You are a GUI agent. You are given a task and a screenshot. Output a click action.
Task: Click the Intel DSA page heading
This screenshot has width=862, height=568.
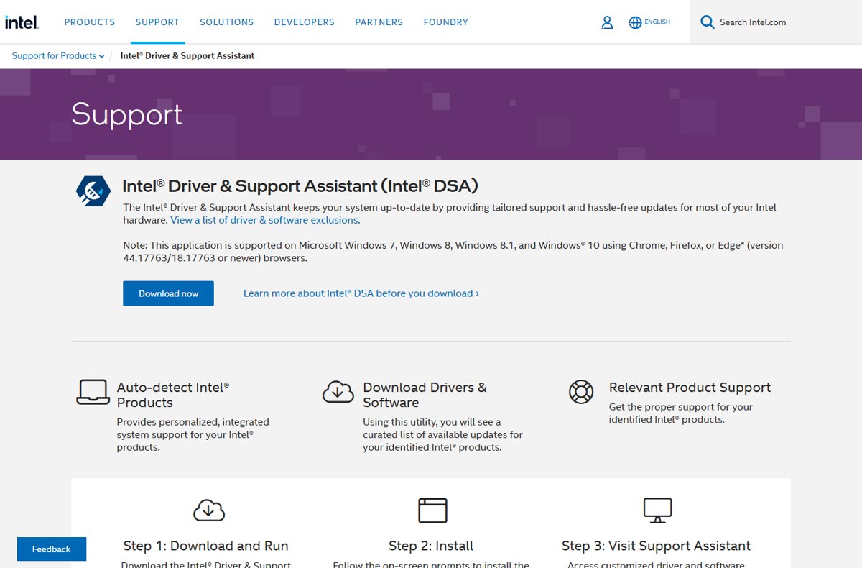click(300, 186)
